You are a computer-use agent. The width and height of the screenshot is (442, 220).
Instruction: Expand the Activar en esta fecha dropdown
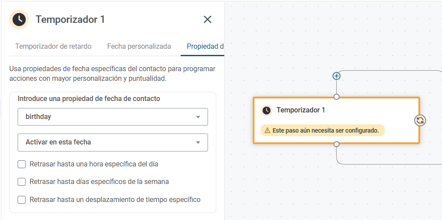113,142
